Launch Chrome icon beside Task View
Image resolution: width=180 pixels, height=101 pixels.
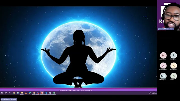coord(14,93)
